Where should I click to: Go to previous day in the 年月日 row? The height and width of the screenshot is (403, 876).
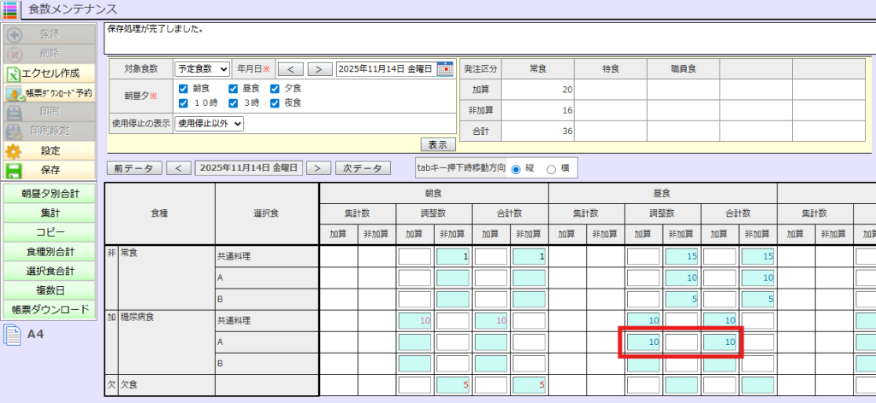[x=291, y=69]
